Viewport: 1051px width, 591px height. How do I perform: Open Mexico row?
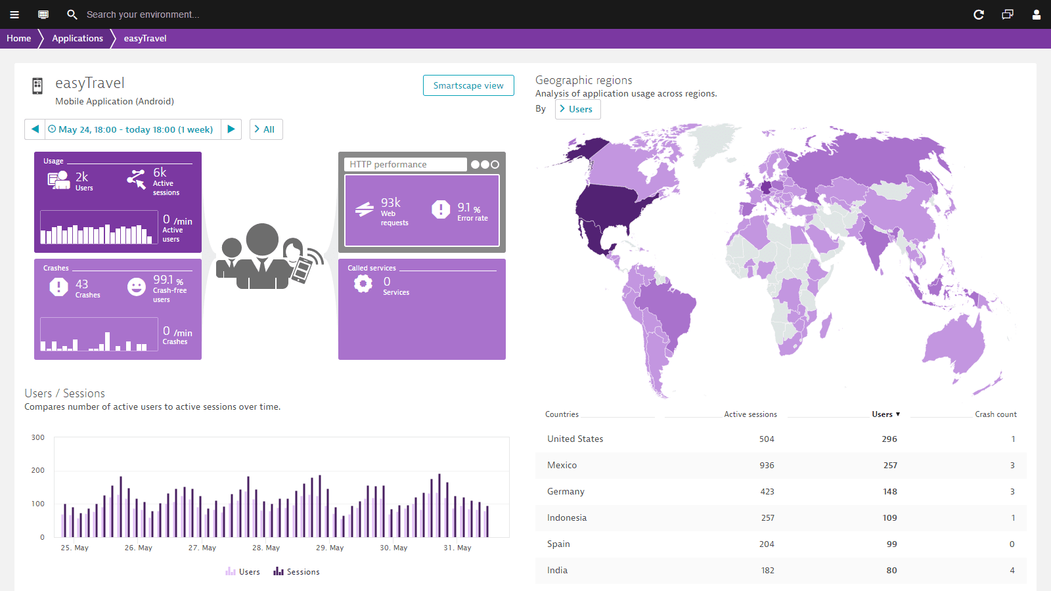click(x=780, y=465)
